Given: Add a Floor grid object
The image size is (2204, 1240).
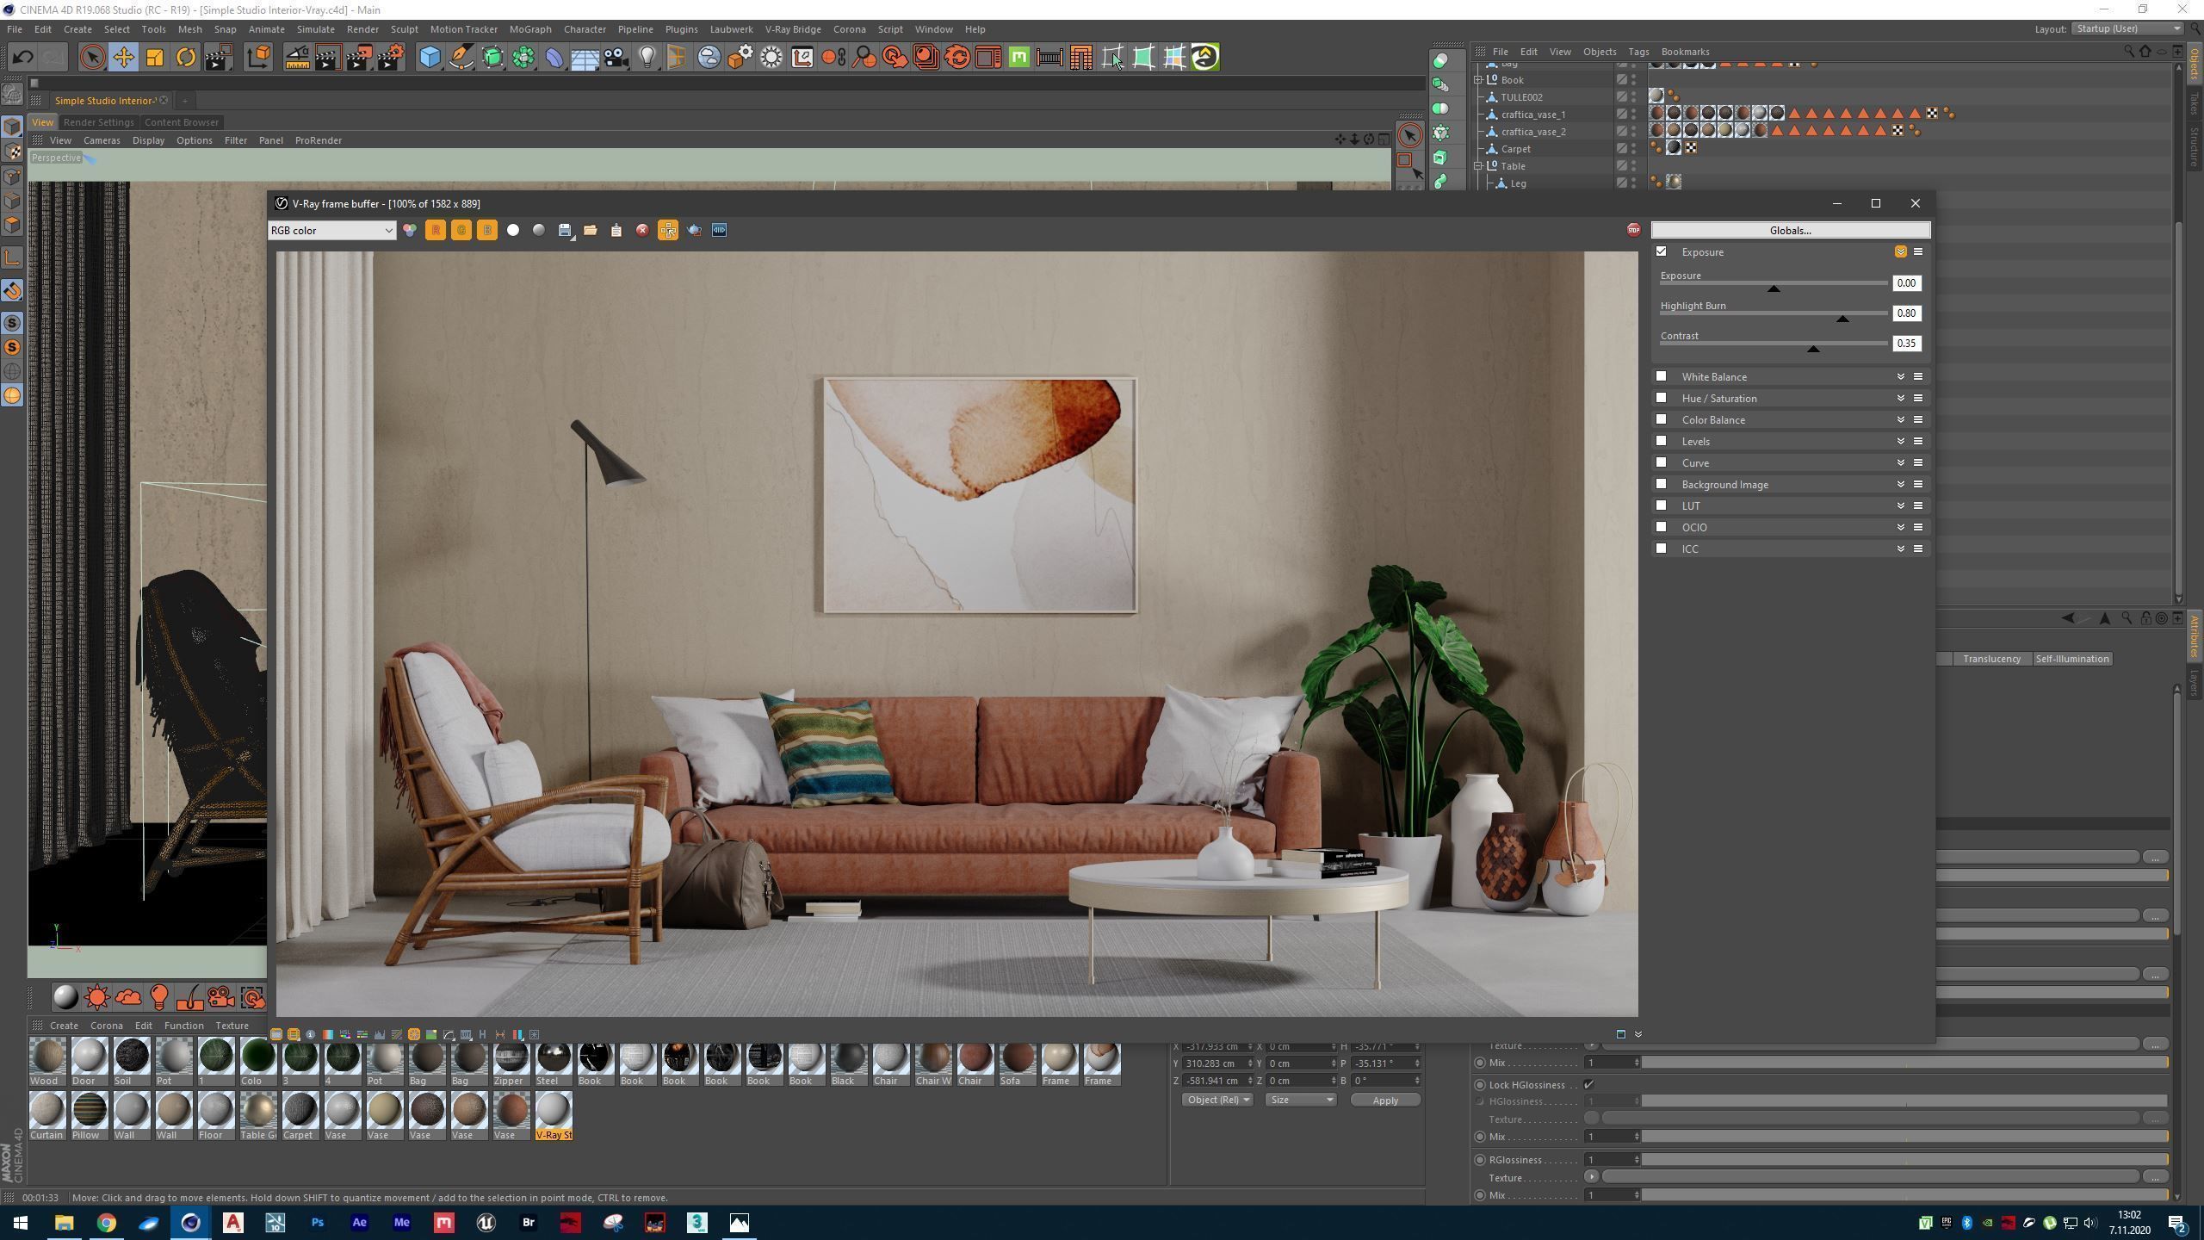Looking at the screenshot, I should (x=585, y=58).
